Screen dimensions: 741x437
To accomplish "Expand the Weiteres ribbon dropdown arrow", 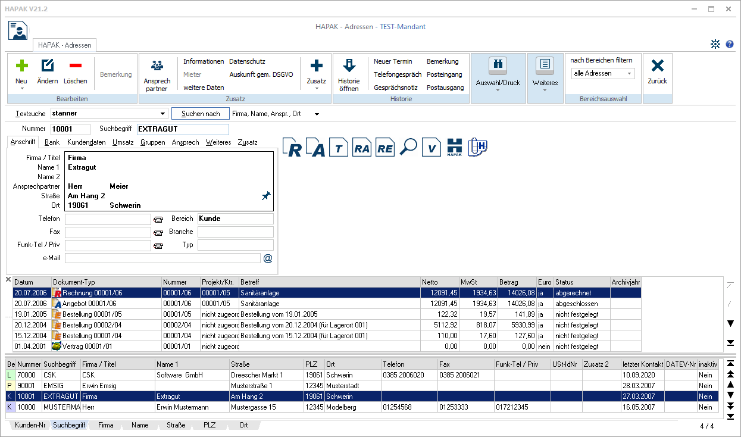I will (x=545, y=90).
